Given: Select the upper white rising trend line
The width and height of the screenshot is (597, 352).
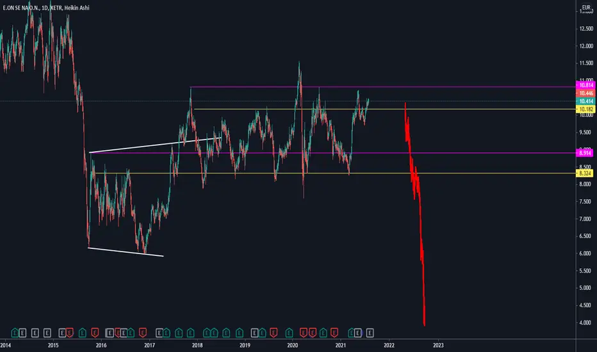Looking at the screenshot, I should [156, 145].
